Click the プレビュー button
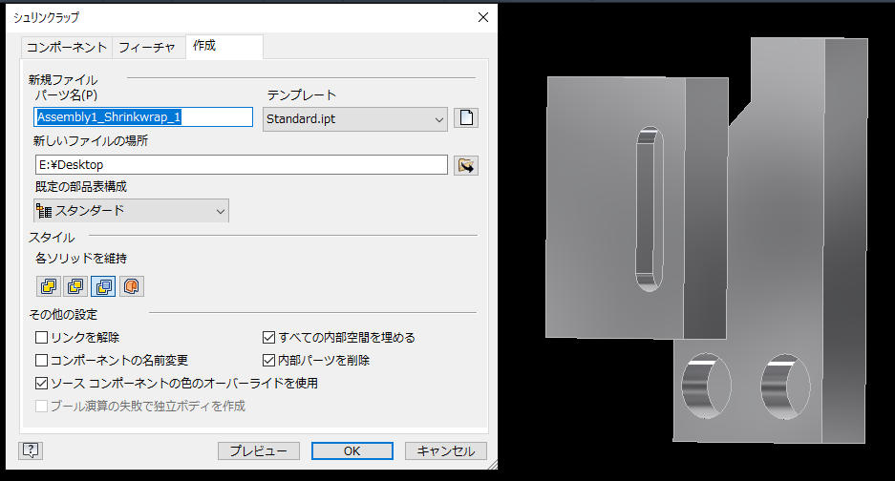895x481 pixels. point(259,450)
